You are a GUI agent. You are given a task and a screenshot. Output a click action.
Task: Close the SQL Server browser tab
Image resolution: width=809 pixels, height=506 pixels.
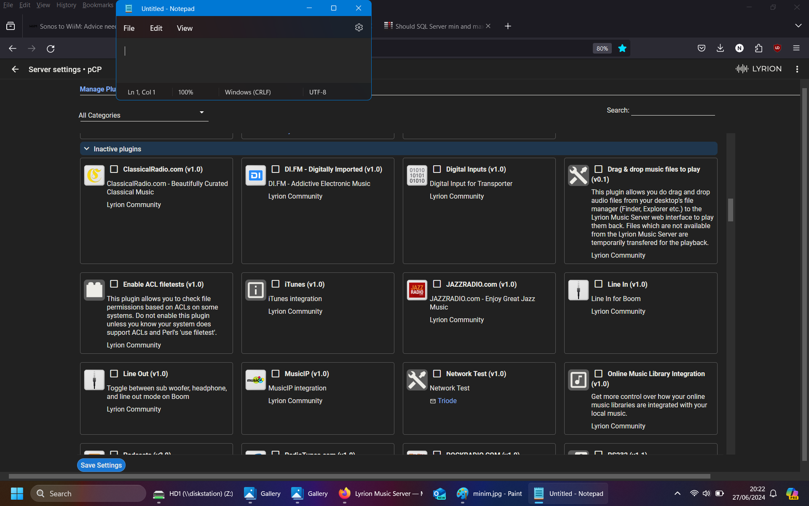point(488,26)
